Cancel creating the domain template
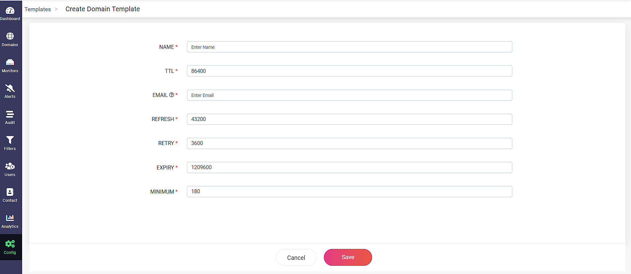The height and width of the screenshot is (274, 631). click(296, 258)
